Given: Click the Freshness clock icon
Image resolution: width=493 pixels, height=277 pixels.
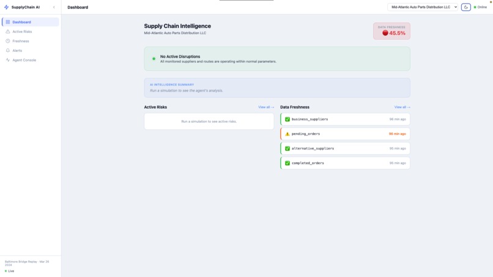Looking at the screenshot, I should coord(8,41).
